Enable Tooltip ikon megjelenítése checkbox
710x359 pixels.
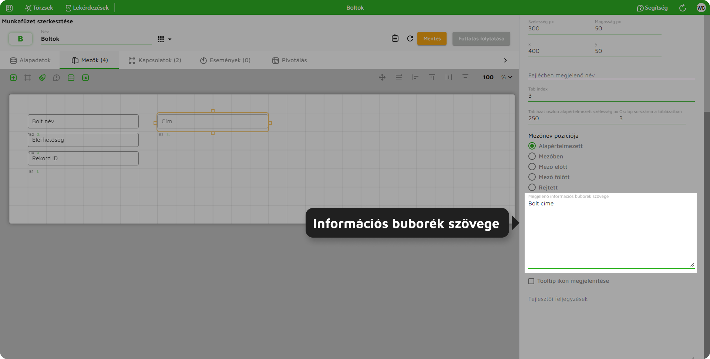[531, 281]
